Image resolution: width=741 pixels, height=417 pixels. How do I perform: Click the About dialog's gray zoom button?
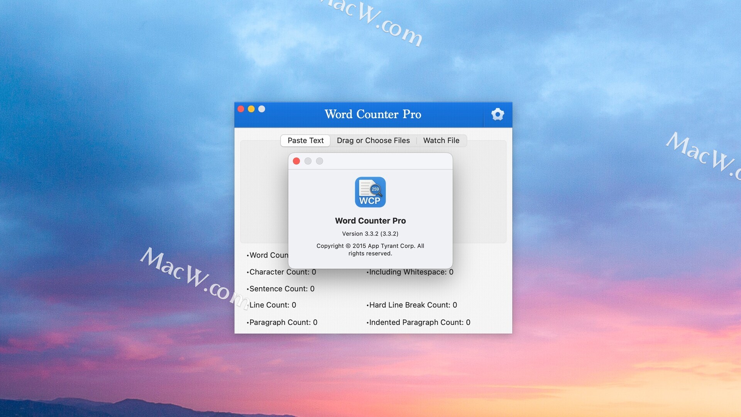point(320,161)
